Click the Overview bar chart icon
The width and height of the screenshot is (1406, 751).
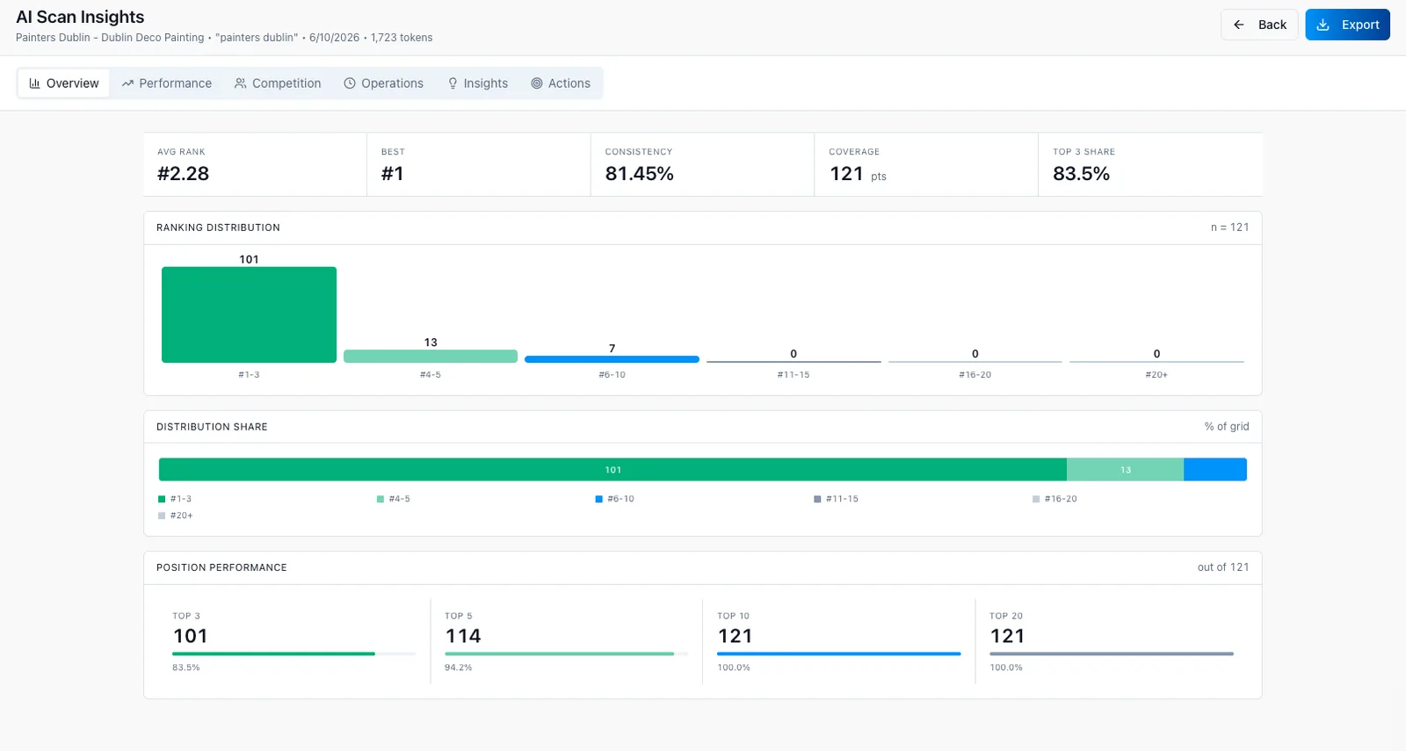[x=35, y=83]
